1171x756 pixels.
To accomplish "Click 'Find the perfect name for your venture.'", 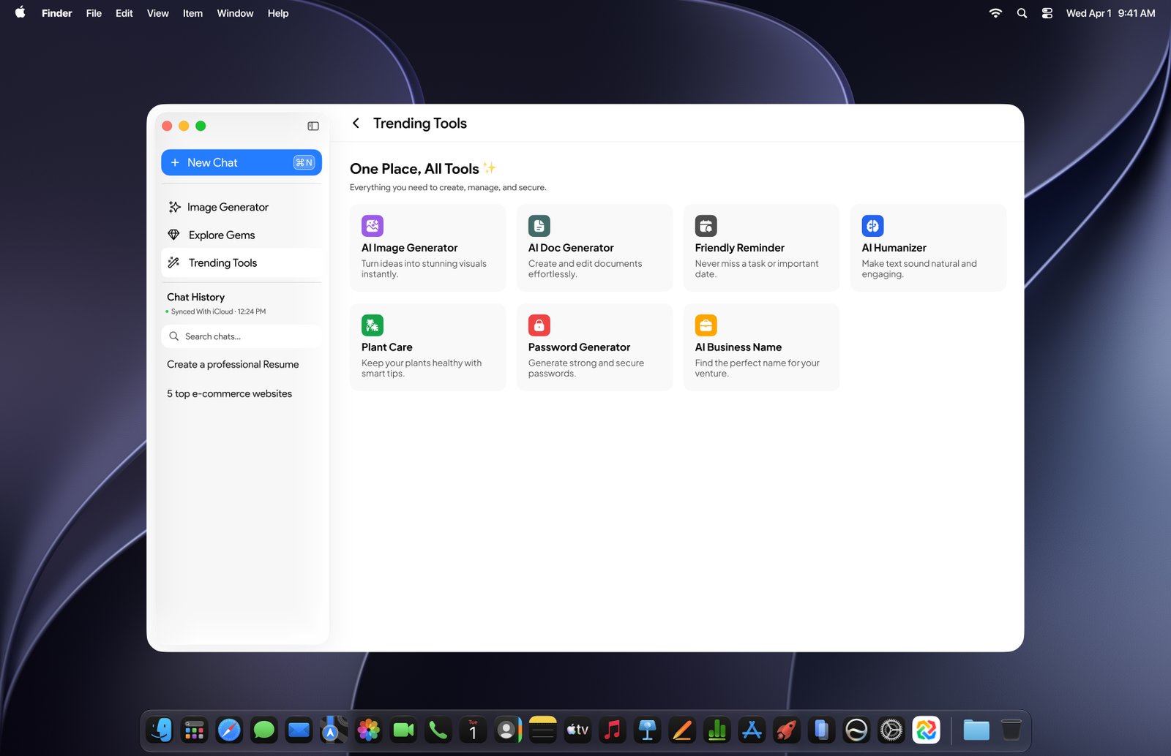I will (x=757, y=368).
